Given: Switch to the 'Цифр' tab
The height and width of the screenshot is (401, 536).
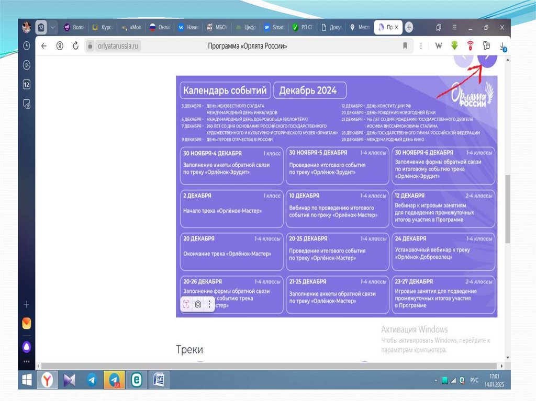Looking at the screenshot, I should click(x=245, y=27).
